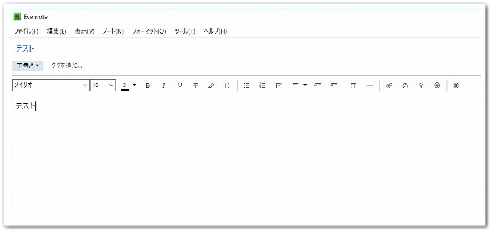Open the 表示(V) menu

pos(84,31)
